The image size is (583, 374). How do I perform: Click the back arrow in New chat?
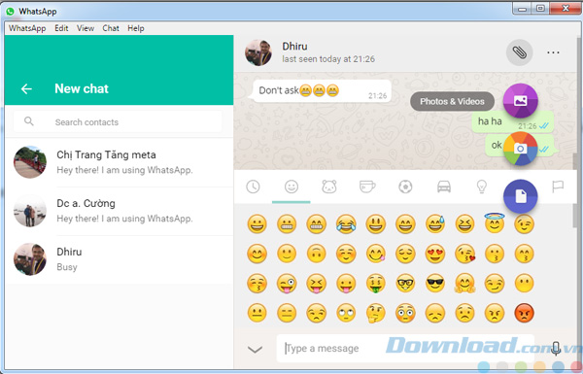[26, 88]
